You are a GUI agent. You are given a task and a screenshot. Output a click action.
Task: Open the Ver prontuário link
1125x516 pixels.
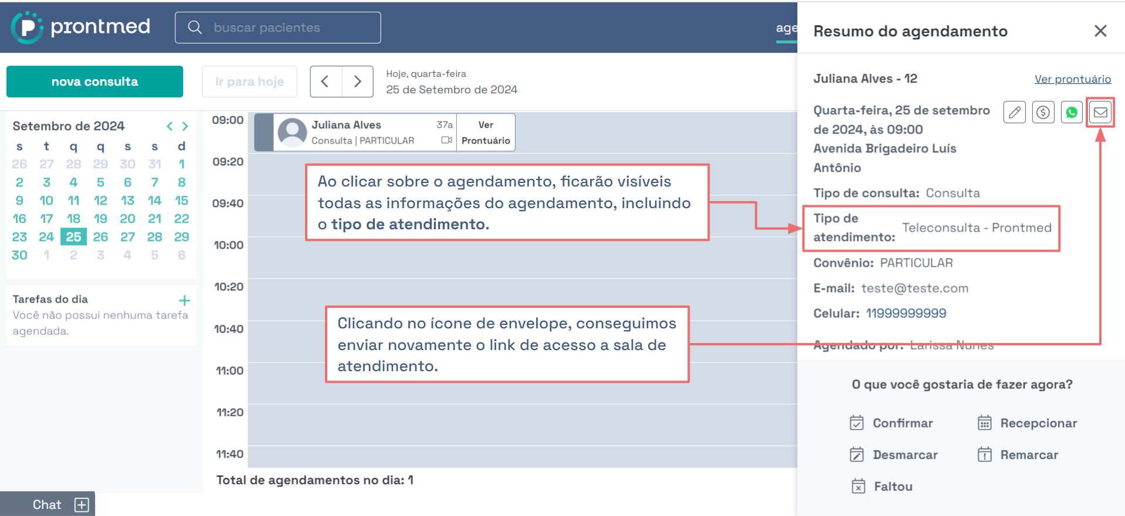[x=1072, y=79]
